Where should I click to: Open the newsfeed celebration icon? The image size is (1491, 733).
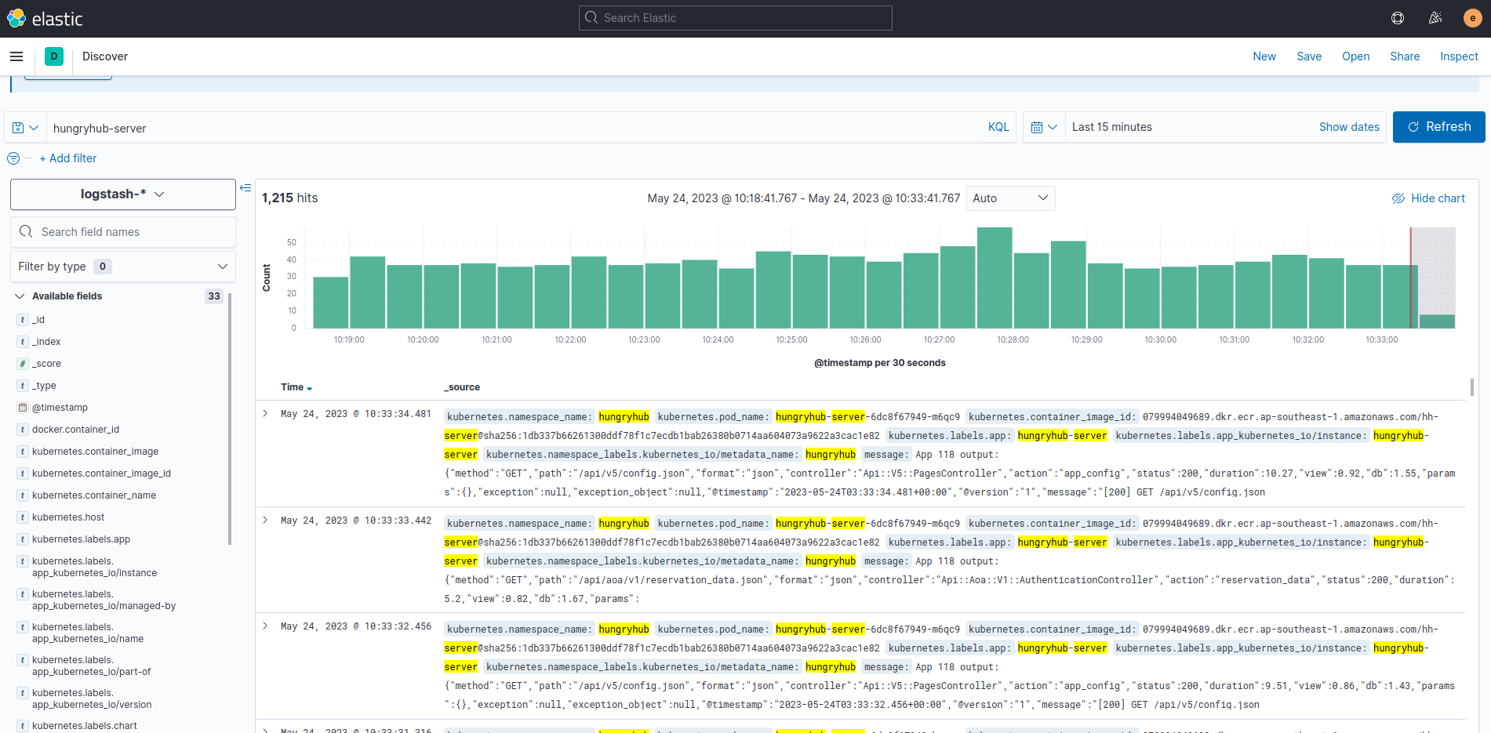point(1435,18)
